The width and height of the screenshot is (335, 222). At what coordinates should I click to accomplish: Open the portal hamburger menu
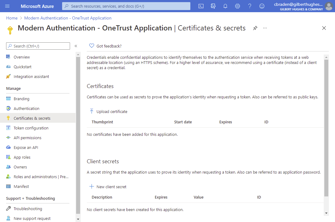[x=7, y=6]
